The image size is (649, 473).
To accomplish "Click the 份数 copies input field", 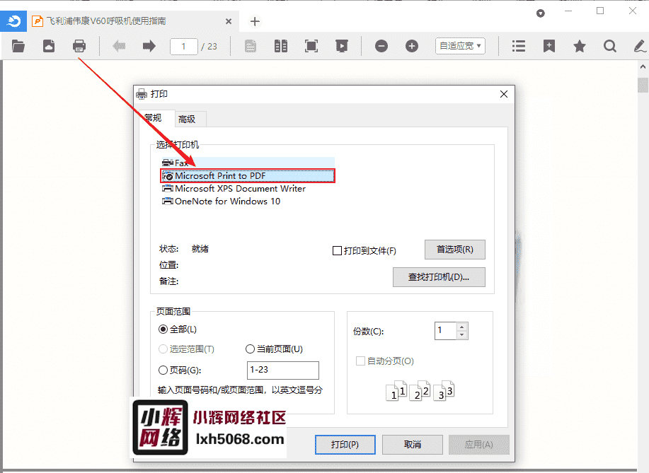I will pos(446,331).
